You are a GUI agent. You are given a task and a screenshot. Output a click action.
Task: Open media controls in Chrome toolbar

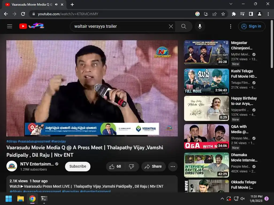tap(242, 14)
